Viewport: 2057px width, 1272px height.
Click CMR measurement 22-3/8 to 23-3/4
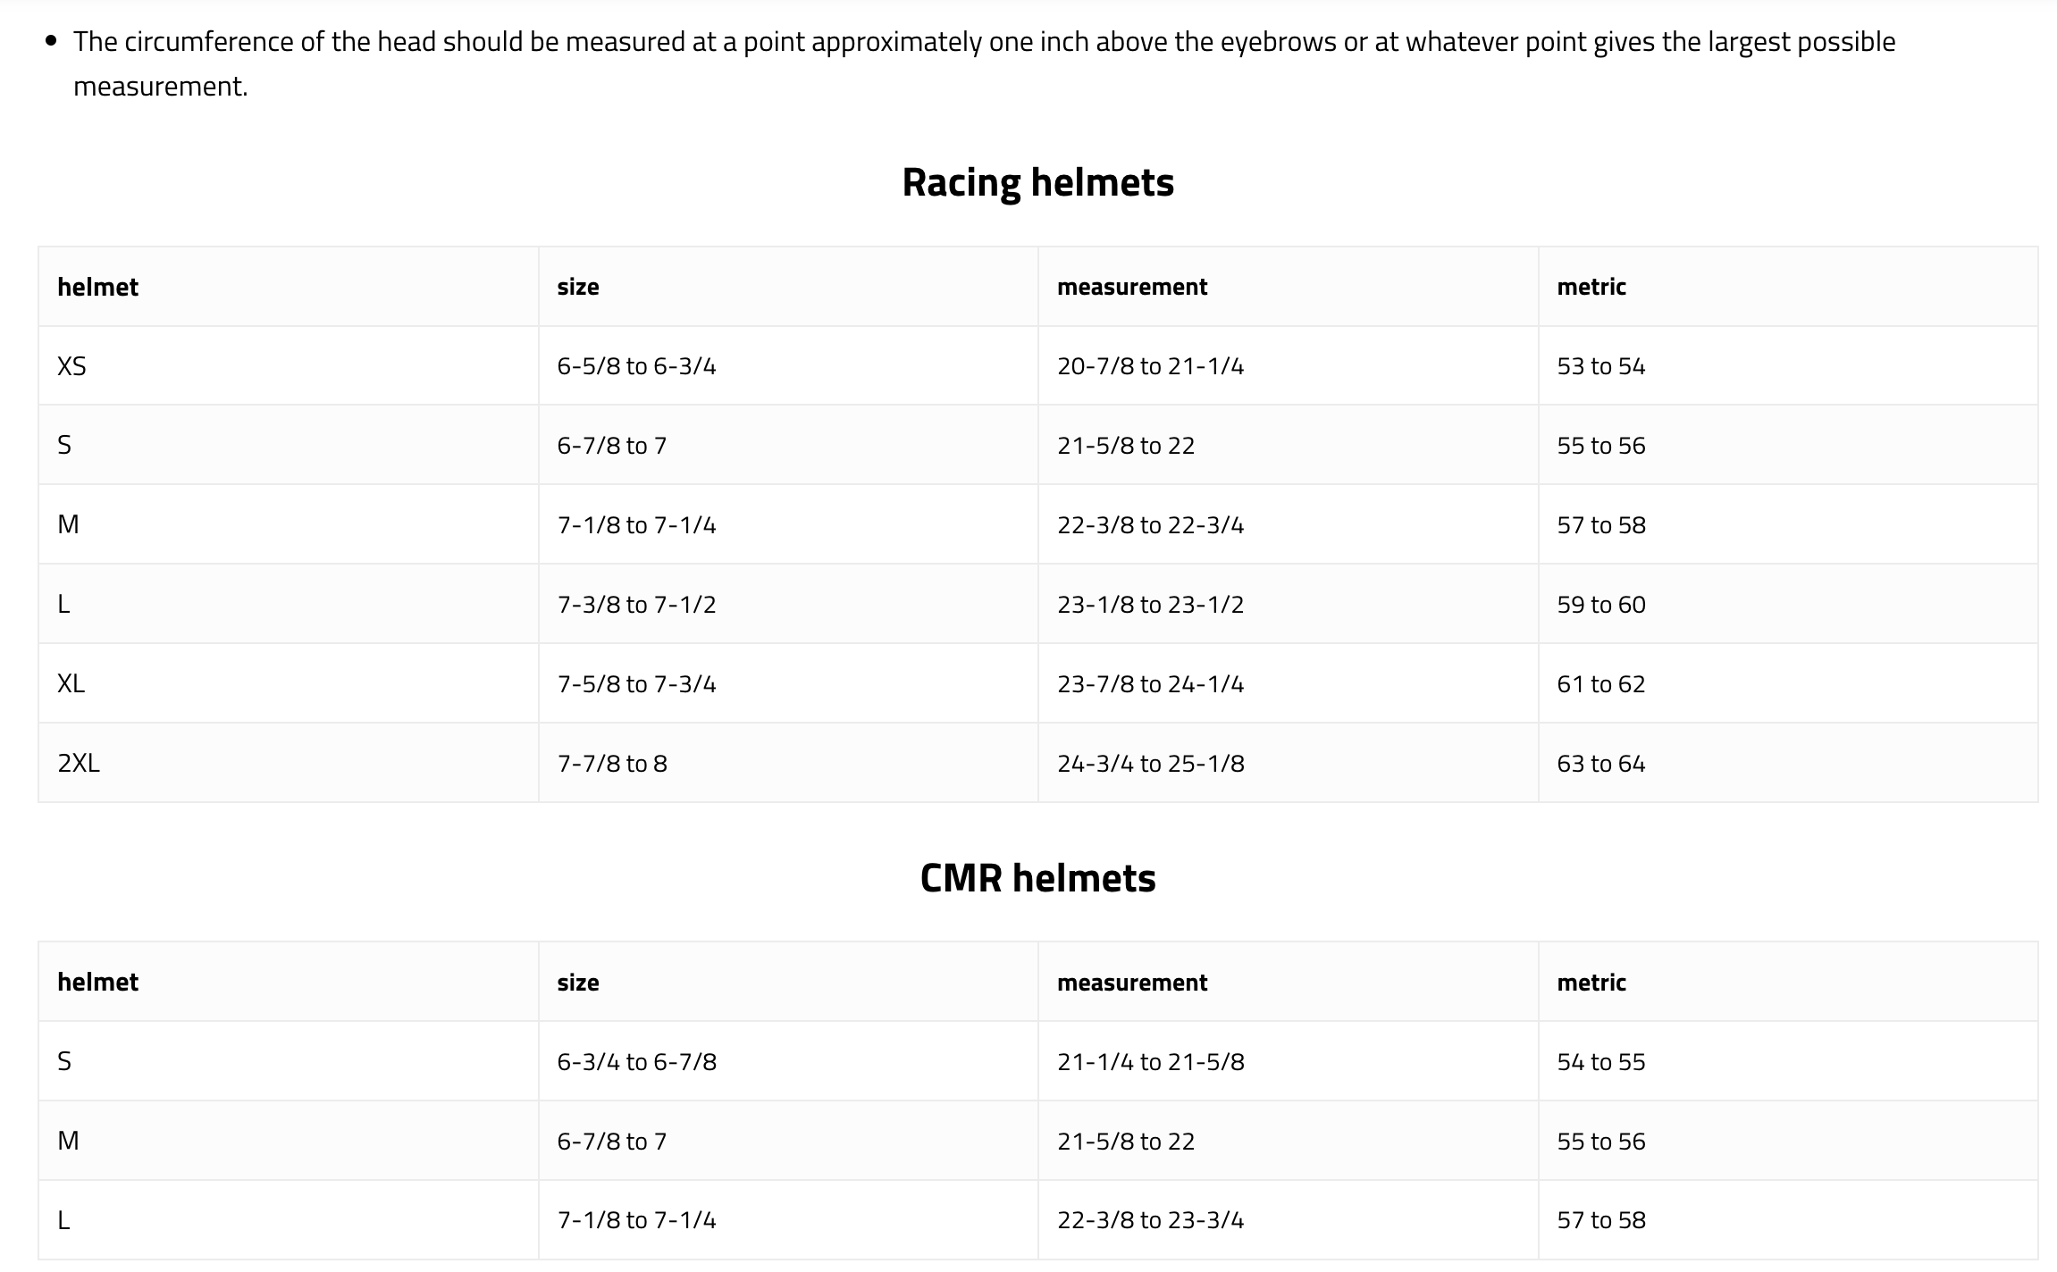[x=1289, y=1220]
